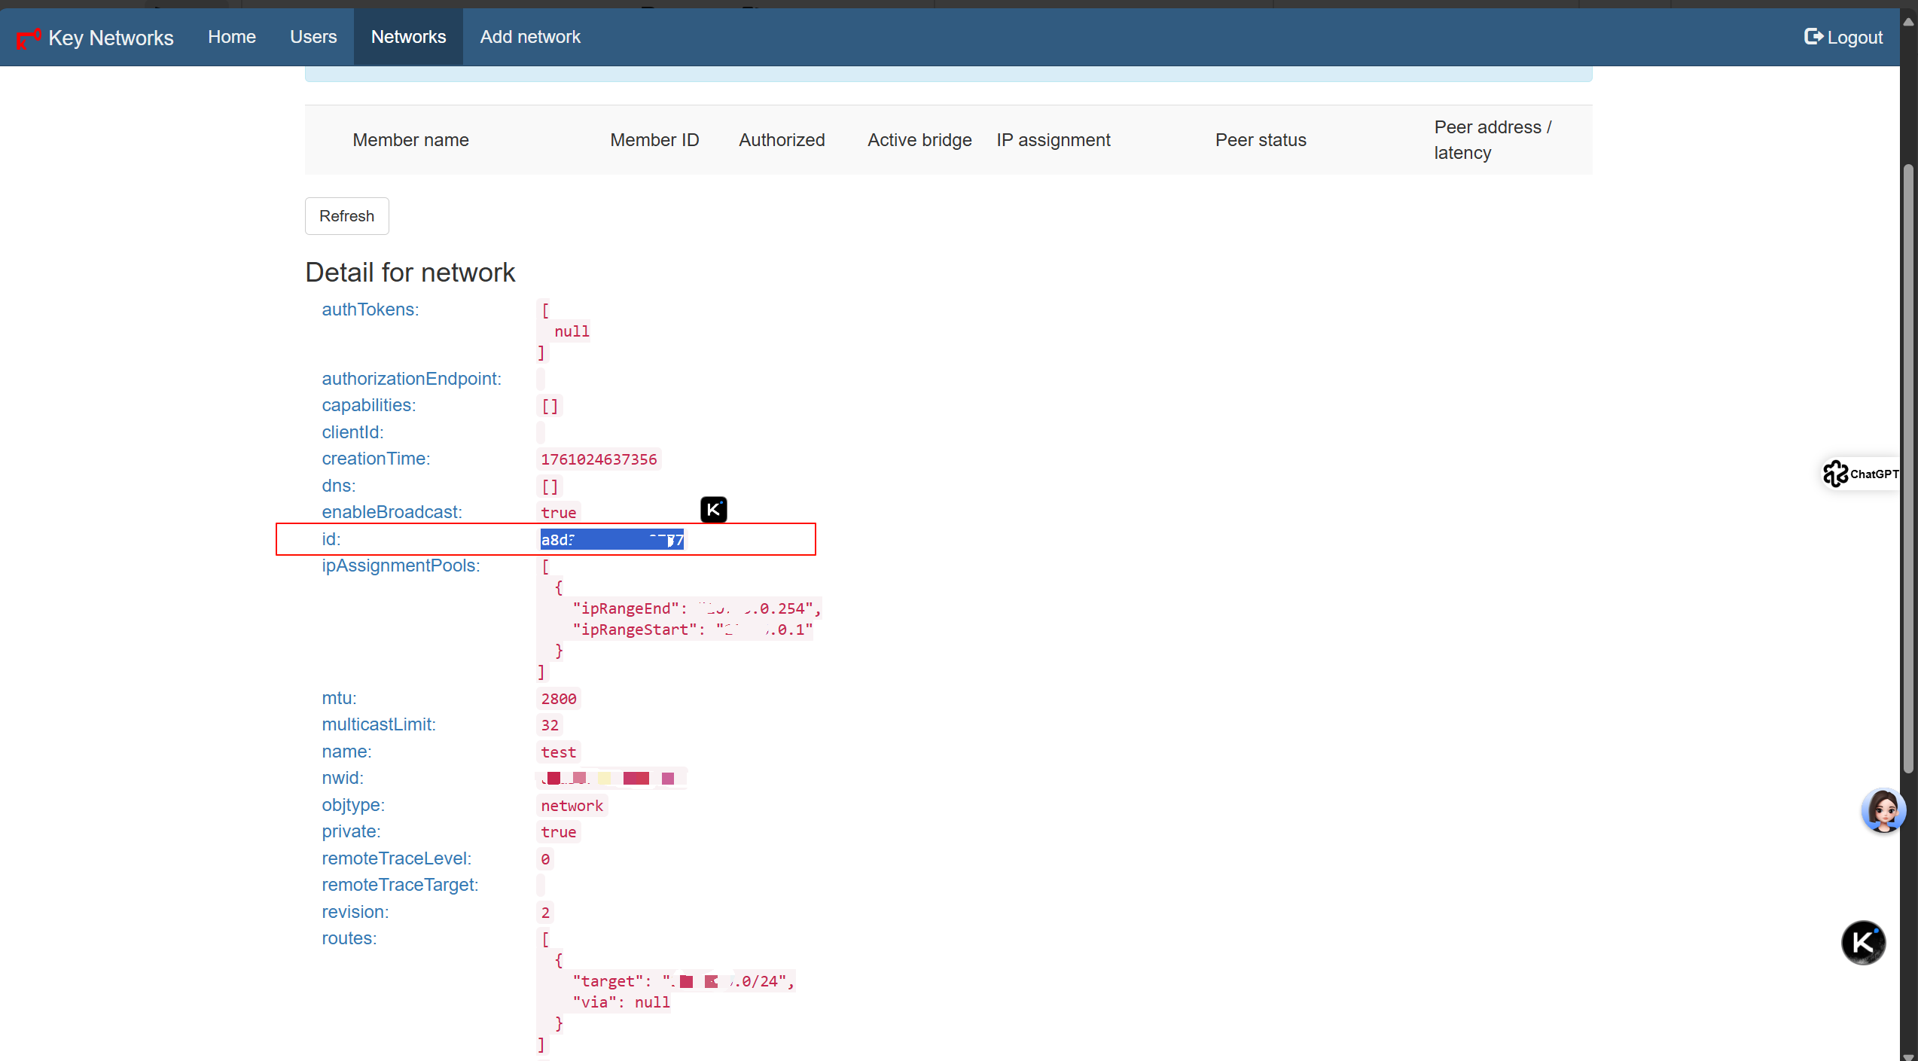Select the Networks tab in navbar

click(408, 37)
